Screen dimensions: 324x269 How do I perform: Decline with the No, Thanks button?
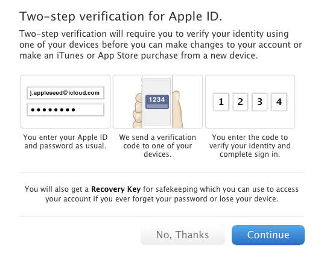tap(183, 235)
